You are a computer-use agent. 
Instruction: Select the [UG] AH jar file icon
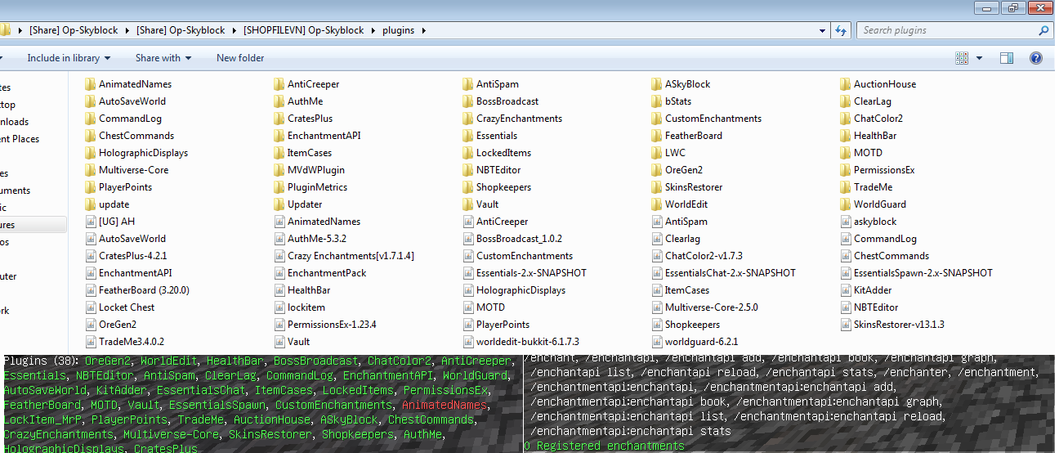[x=90, y=222]
